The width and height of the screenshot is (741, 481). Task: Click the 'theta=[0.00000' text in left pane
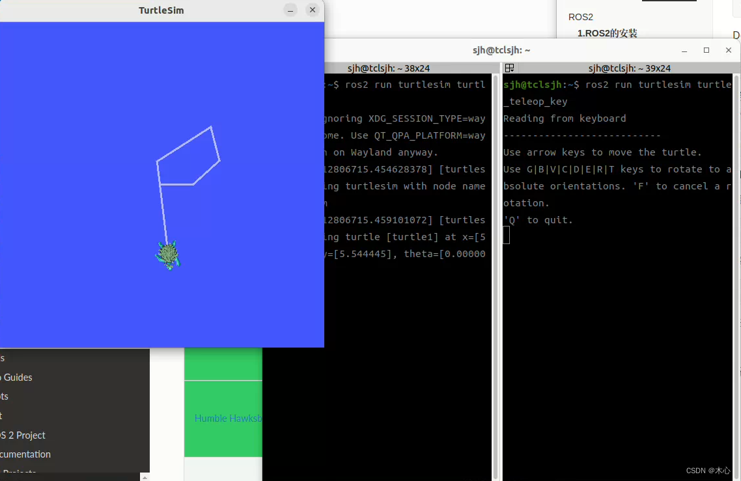click(x=444, y=254)
